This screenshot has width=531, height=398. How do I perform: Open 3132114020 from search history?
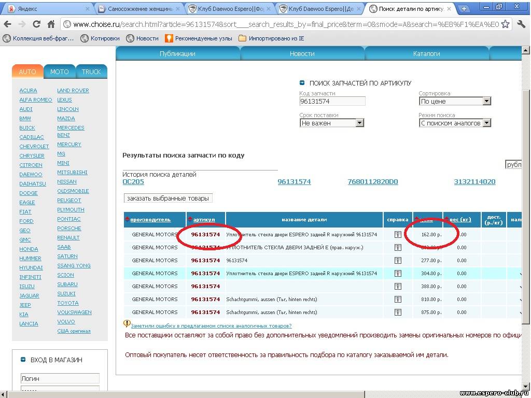click(474, 182)
